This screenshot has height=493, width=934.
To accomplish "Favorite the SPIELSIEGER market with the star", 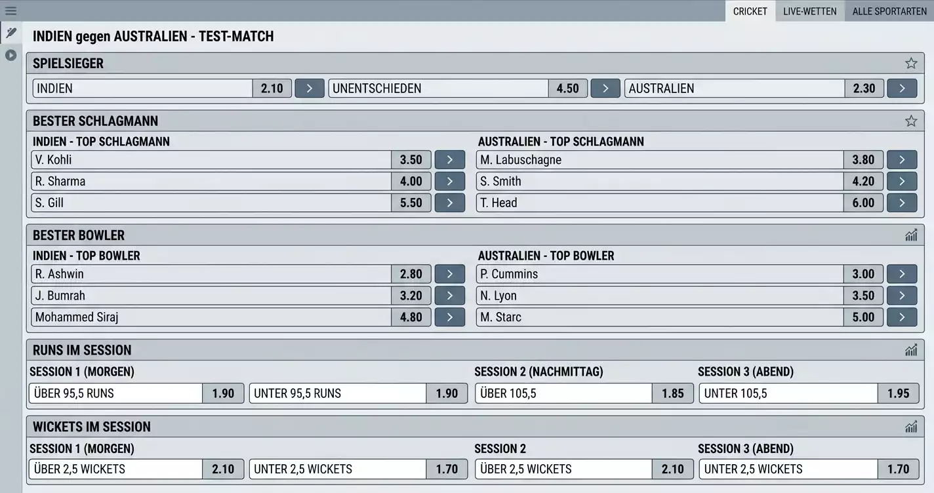I will point(911,64).
